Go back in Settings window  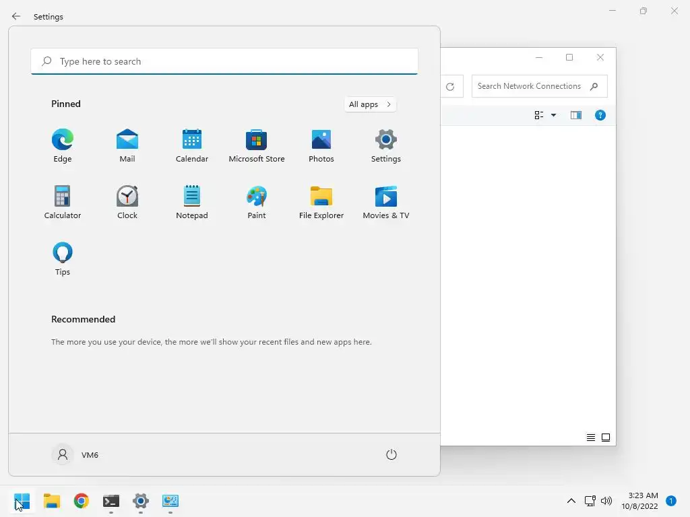coord(16,16)
